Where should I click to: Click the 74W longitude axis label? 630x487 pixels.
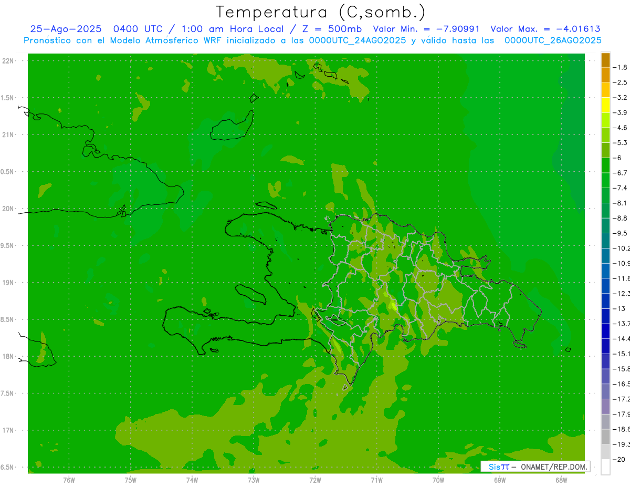coord(192,480)
